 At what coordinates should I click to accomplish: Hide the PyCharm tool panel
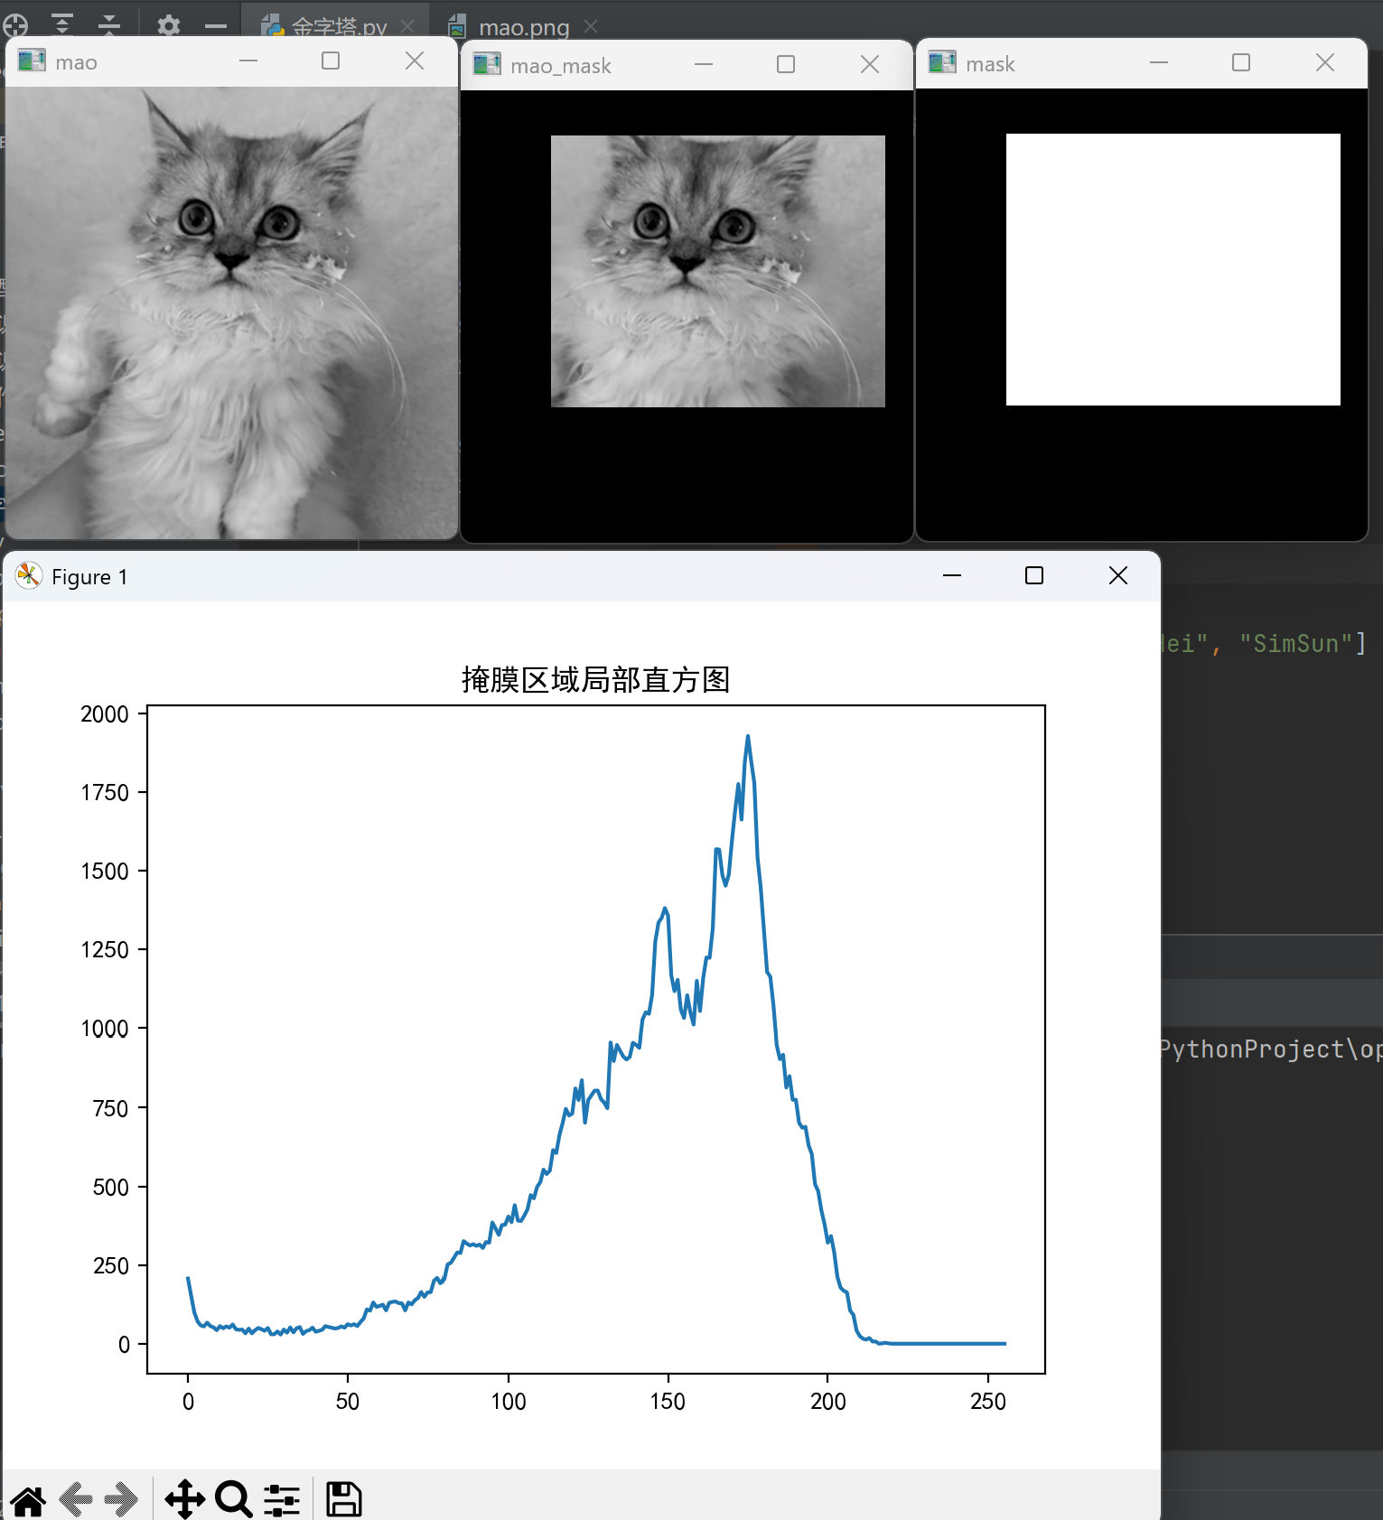pos(216,25)
